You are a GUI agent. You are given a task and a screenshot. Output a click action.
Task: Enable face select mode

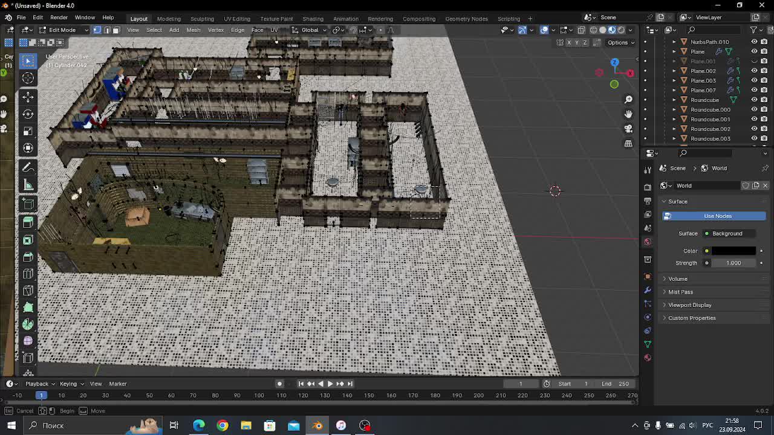coord(116,30)
